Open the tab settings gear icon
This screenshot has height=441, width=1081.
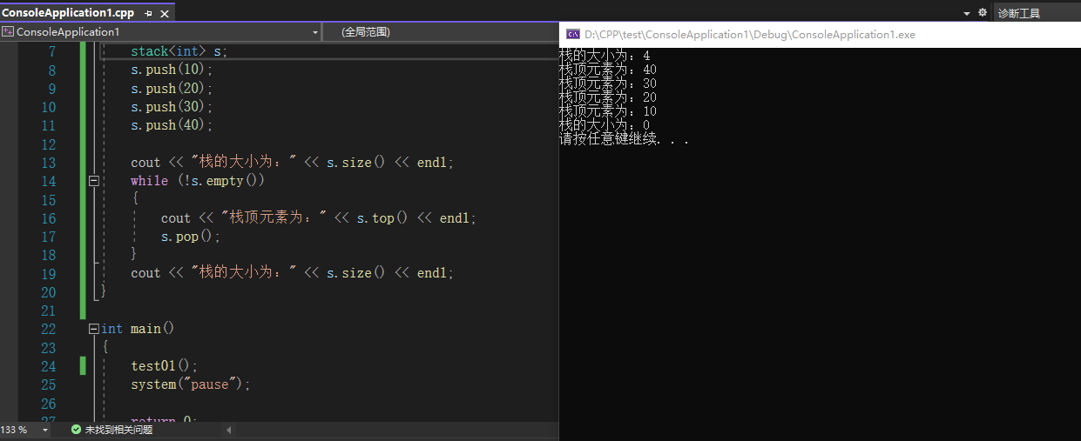tap(983, 13)
